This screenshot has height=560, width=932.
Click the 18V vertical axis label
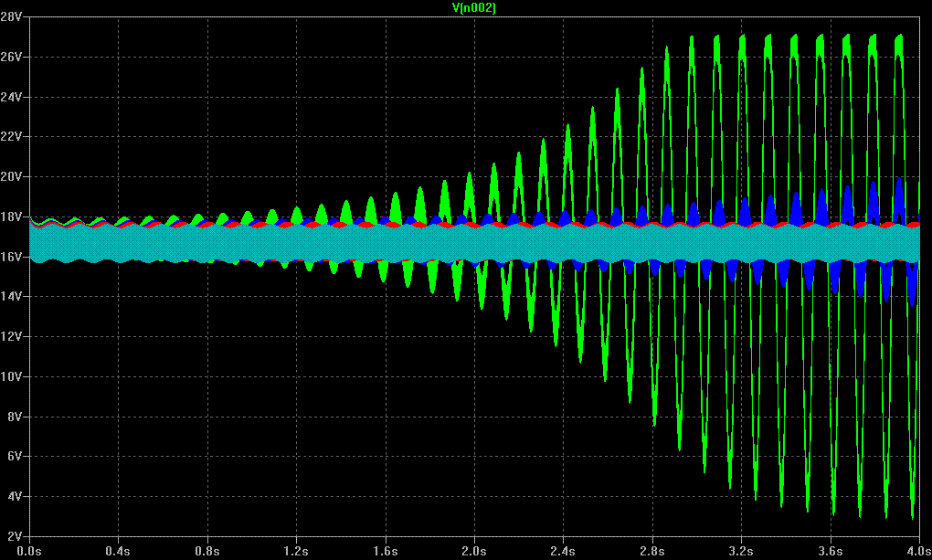tap(11, 217)
